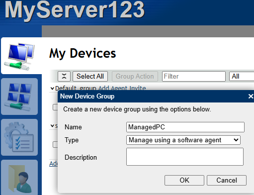Toggle the checkbox under the second group
The height and width of the screenshot is (195, 254).
tap(55, 144)
